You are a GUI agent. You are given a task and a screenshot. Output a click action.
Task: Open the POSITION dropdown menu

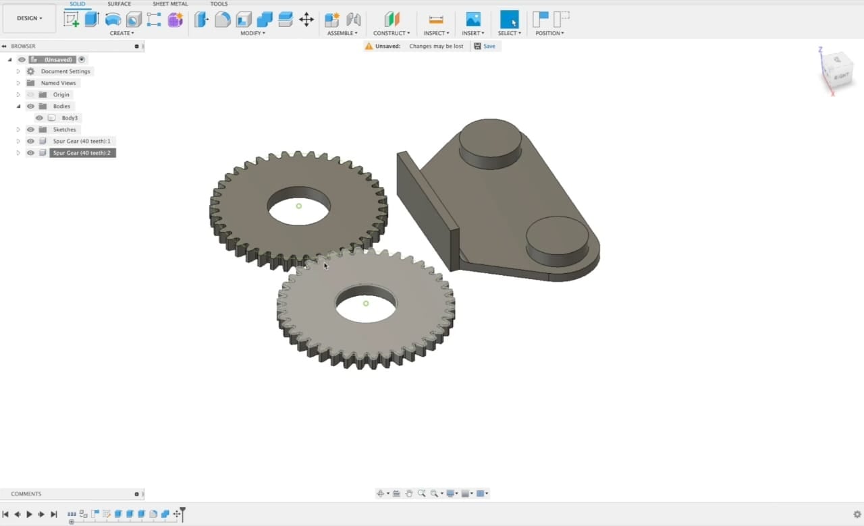tap(550, 33)
